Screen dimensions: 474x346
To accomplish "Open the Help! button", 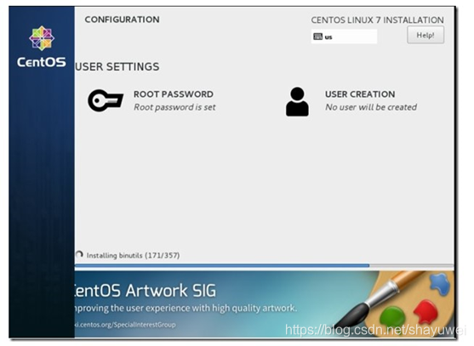I will click(425, 35).
